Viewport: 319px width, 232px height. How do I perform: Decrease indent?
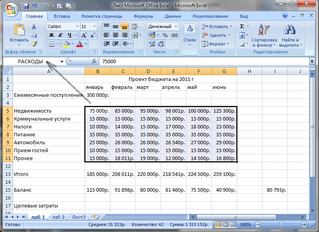[x=106, y=44]
